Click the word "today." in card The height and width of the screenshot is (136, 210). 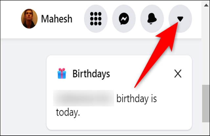68,112
